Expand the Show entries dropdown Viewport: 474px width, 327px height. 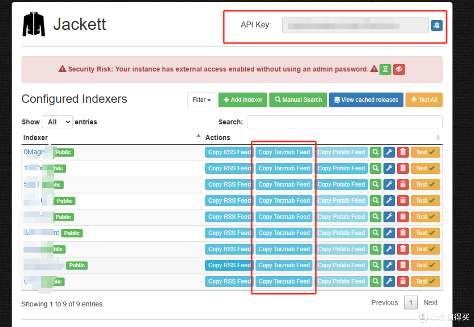point(57,122)
